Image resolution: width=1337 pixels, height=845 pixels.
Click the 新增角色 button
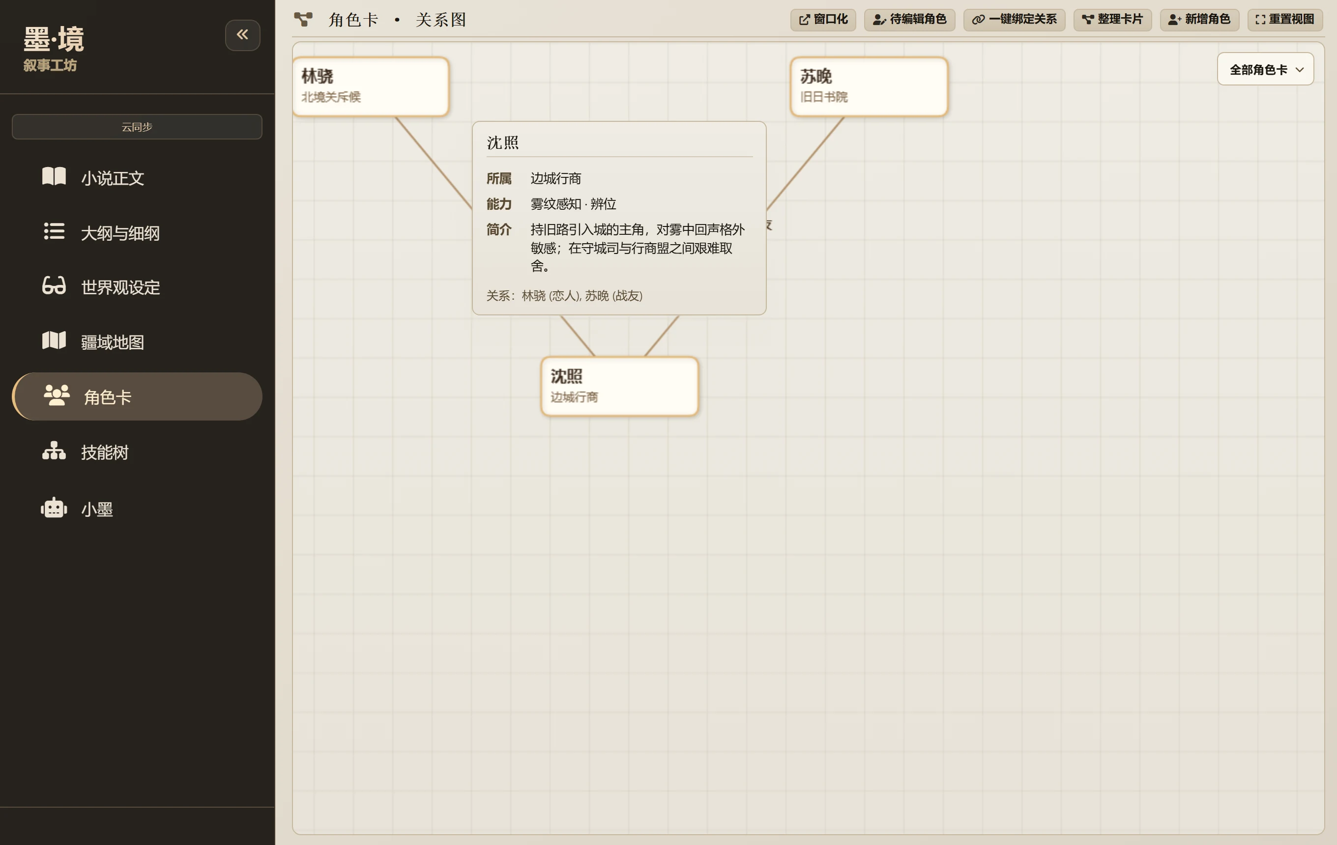point(1199,20)
